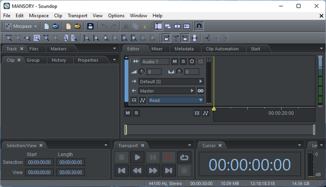Solo the Audio 1 track

pos(183,61)
